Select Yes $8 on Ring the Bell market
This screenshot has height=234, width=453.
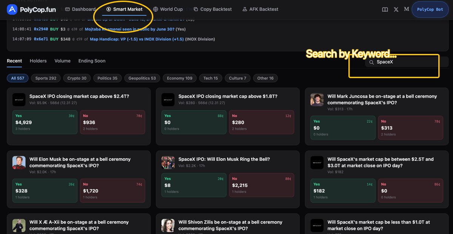(194, 185)
